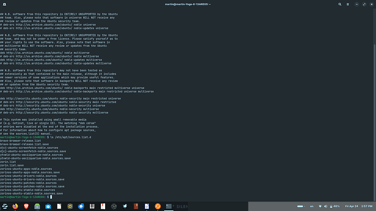
Task: Click 'djcj-ubuntu-screenfetch-noble.sources.save' entry
Action: click(x=33, y=151)
